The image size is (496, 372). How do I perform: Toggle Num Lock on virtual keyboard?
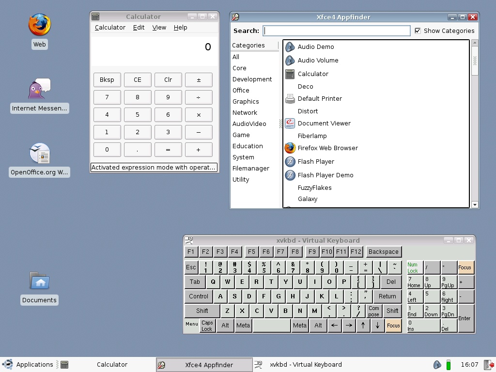[x=415, y=267]
